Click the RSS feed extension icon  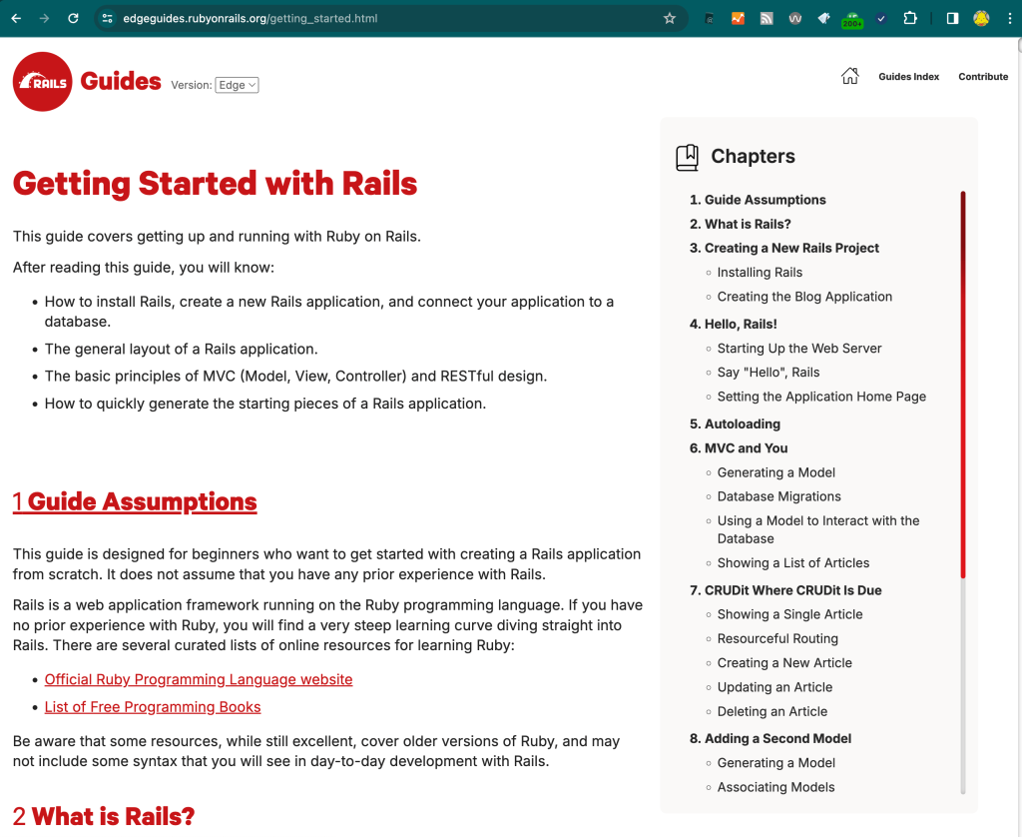click(x=766, y=18)
